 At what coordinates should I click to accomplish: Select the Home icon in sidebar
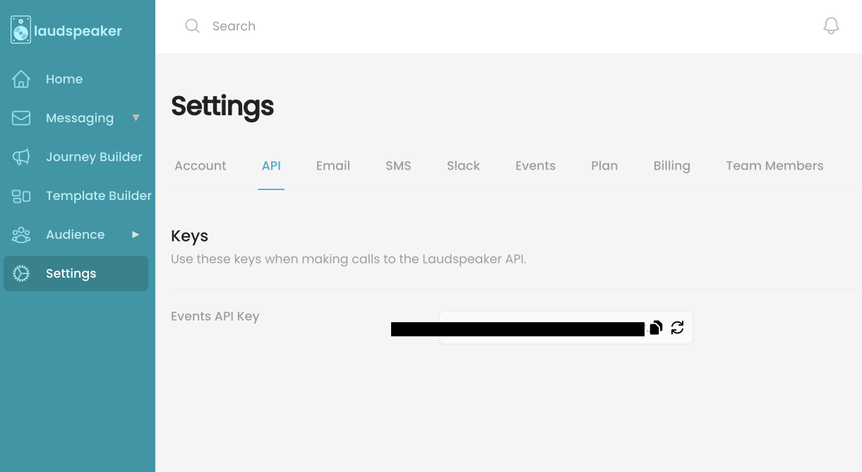click(x=20, y=78)
